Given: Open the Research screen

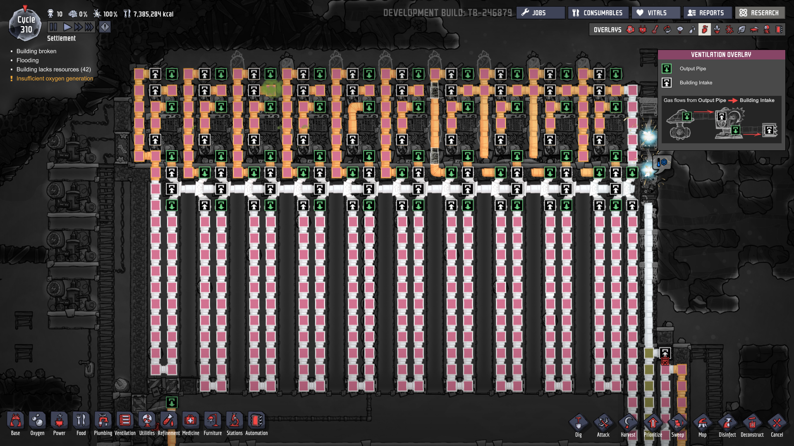Looking at the screenshot, I should [760, 13].
